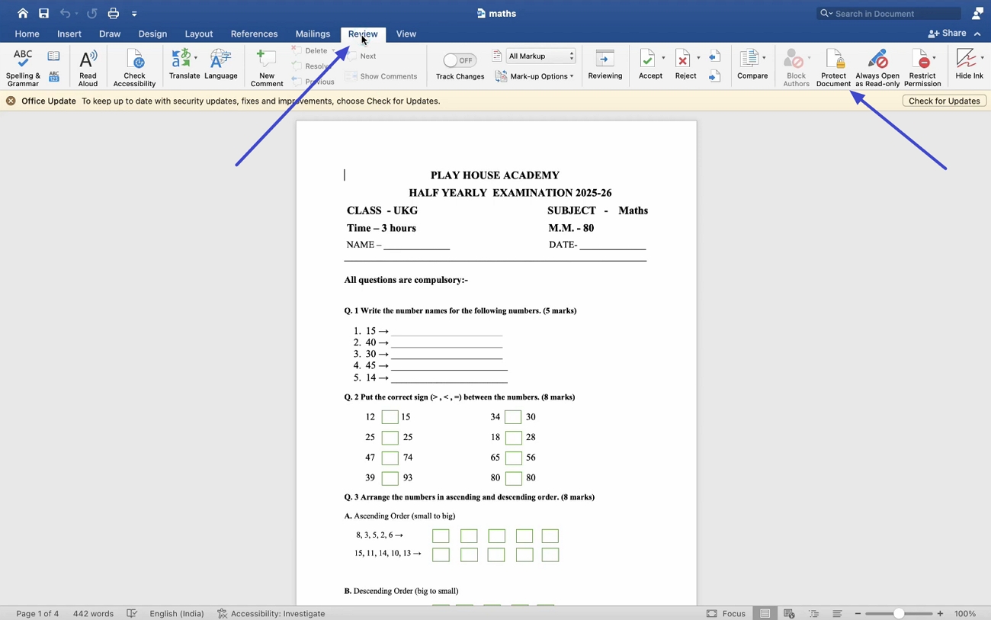Add a New Comment
The height and width of the screenshot is (620, 991).
tap(266, 67)
